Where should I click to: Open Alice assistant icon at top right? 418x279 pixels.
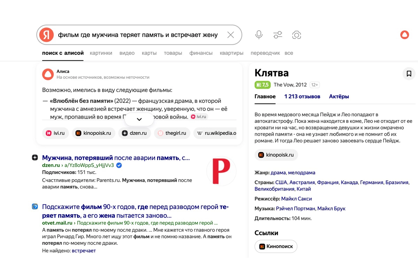(404, 35)
